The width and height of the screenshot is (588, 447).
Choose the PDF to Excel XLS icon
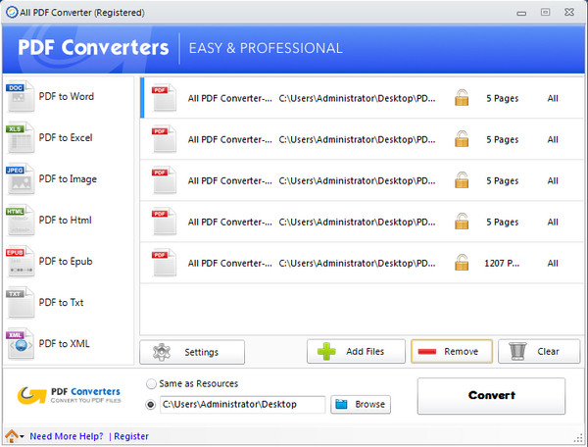[21, 137]
